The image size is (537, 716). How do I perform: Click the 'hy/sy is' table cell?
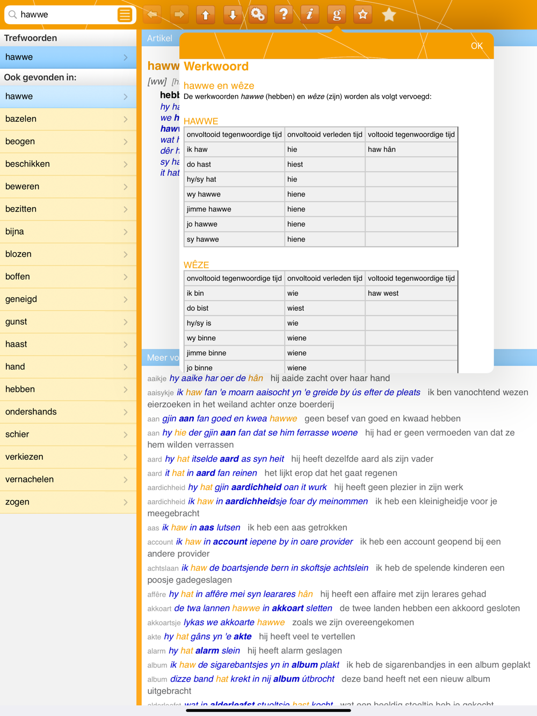[x=234, y=324]
